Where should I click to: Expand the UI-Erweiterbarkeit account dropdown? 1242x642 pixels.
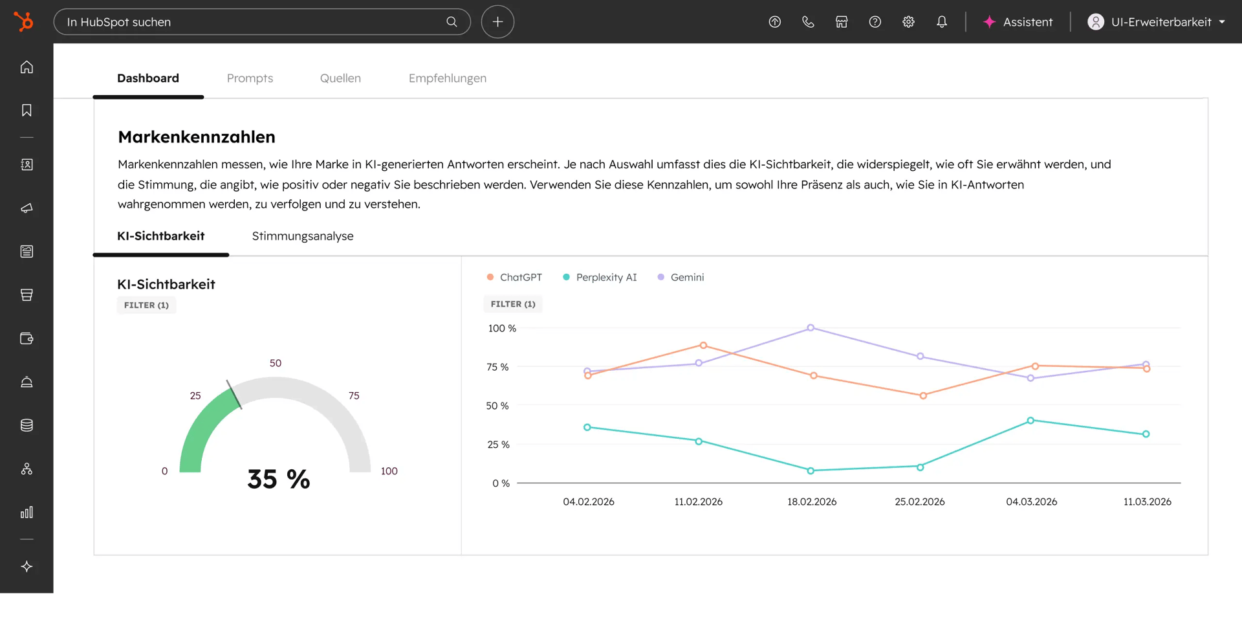point(1155,21)
